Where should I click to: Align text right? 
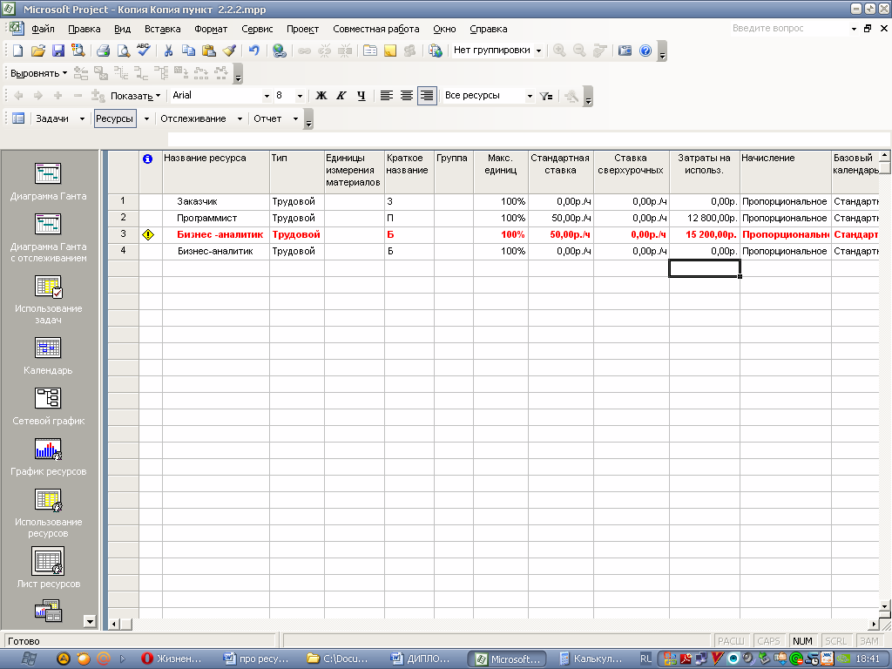pos(427,96)
